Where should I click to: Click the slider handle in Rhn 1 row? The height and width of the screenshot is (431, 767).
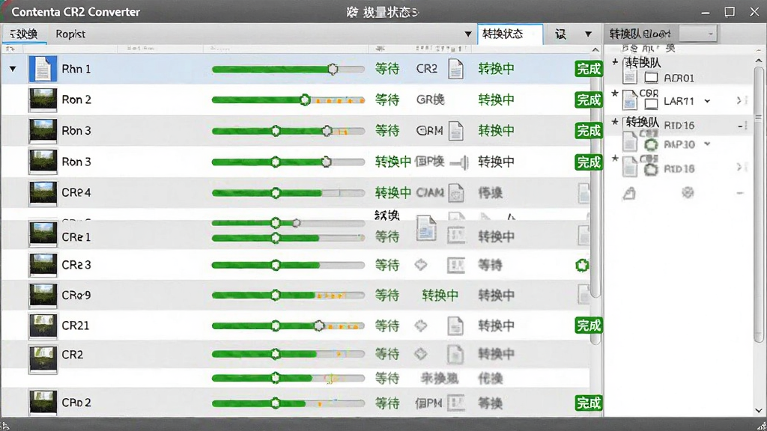[x=333, y=69]
